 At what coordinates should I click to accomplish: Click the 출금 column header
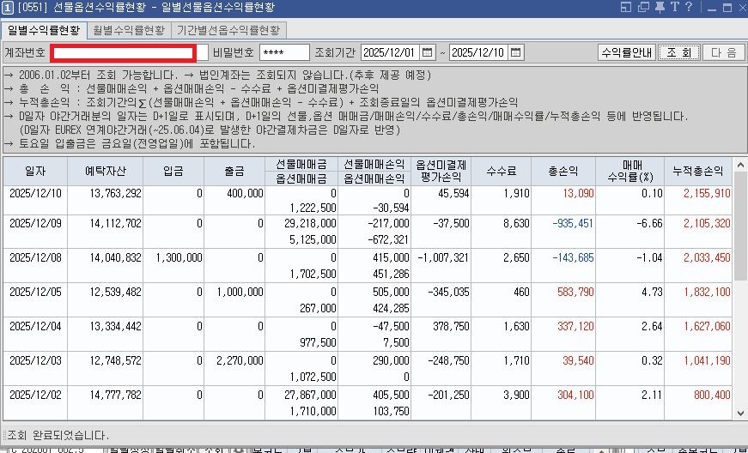pyautogui.click(x=234, y=171)
